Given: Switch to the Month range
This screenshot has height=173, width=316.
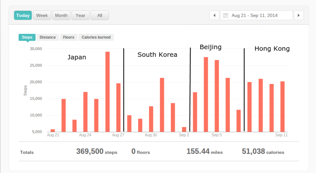Looking at the screenshot, I should (61, 16).
